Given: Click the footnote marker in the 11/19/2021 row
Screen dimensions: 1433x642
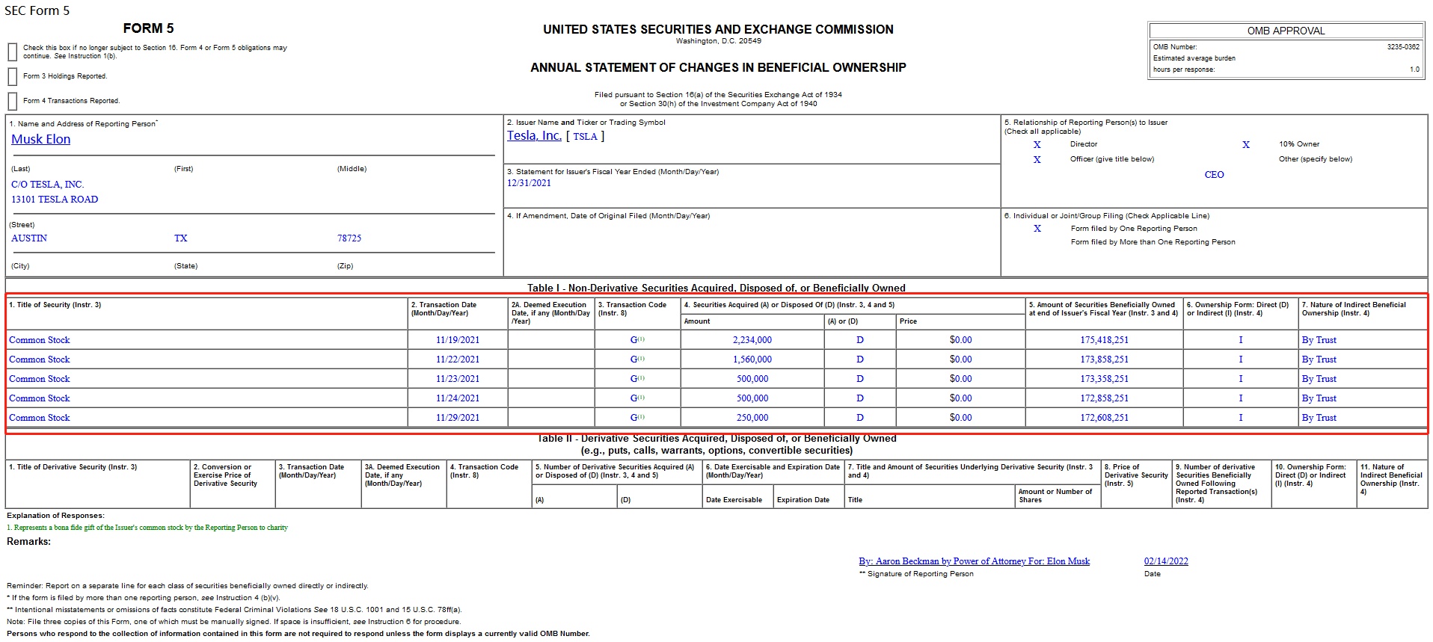Looking at the screenshot, I should pyautogui.click(x=641, y=339).
